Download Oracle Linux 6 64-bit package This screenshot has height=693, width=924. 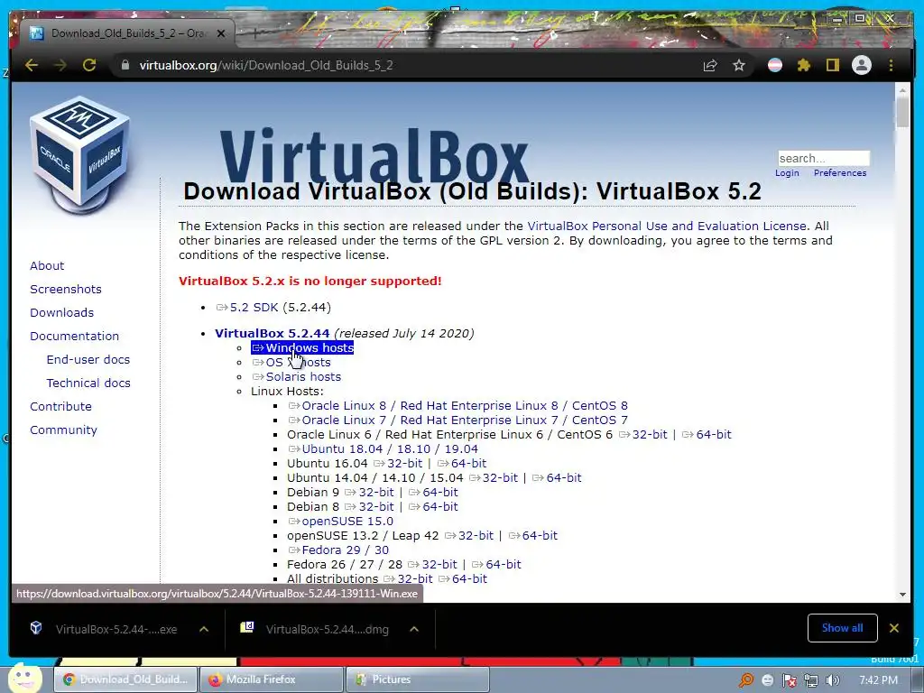707,435
